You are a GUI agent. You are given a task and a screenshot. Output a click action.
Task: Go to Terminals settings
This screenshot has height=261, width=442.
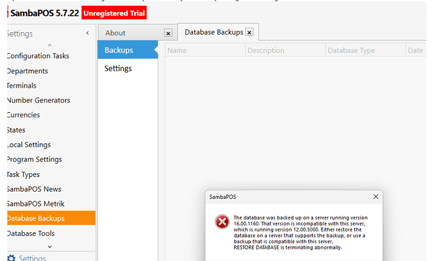pos(21,86)
